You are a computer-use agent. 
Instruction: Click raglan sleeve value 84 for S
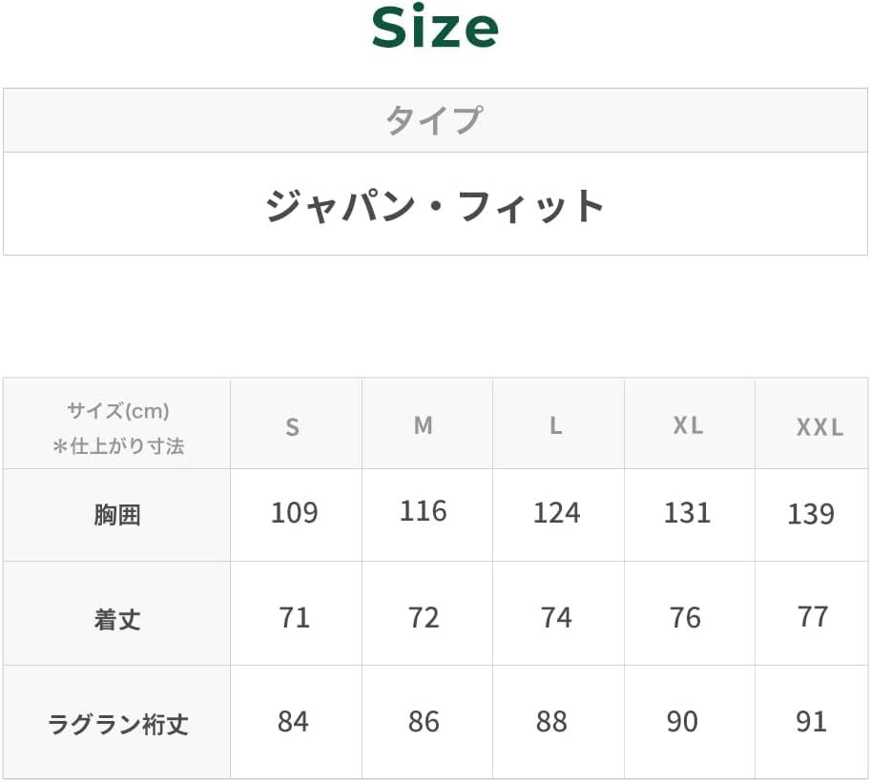point(293,721)
